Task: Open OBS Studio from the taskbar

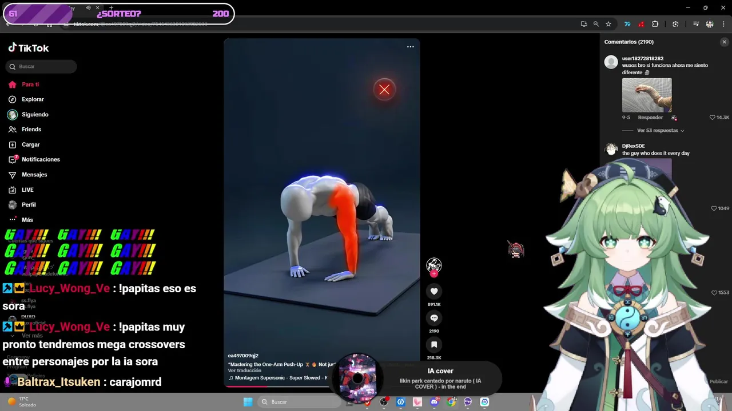Action: 384,402
